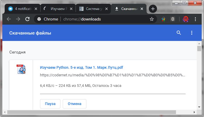Open the downloads three-dot menu
The image size is (204, 117).
coord(192,33)
